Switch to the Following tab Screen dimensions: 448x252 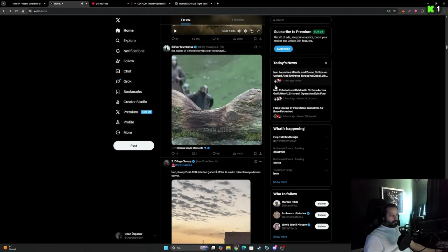[238, 20]
